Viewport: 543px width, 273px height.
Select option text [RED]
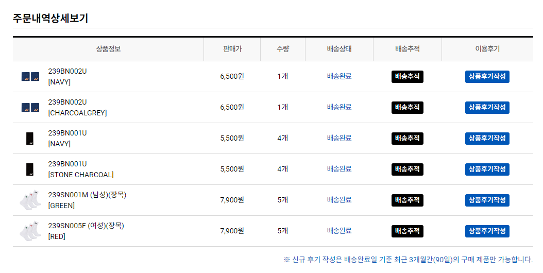click(57, 236)
